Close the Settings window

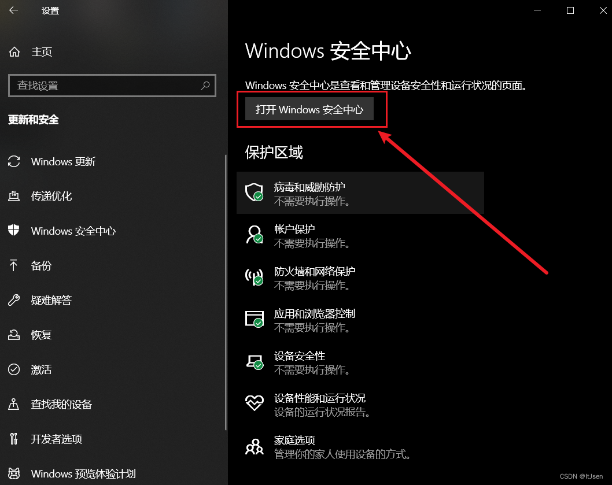tap(603, 10)
